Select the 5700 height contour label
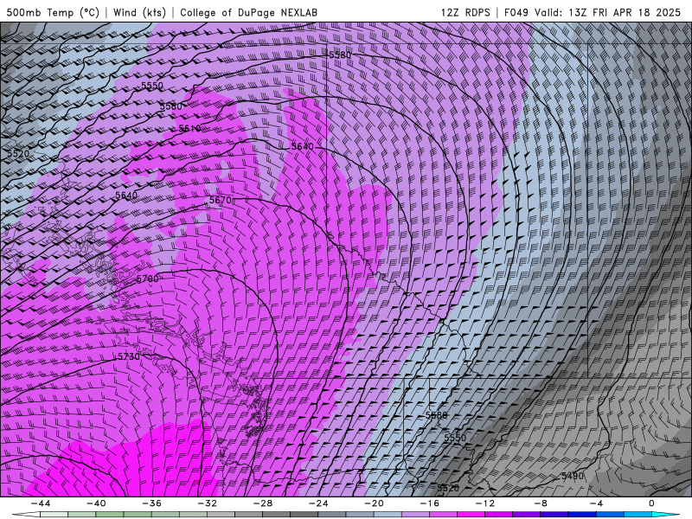 [147, 279]
